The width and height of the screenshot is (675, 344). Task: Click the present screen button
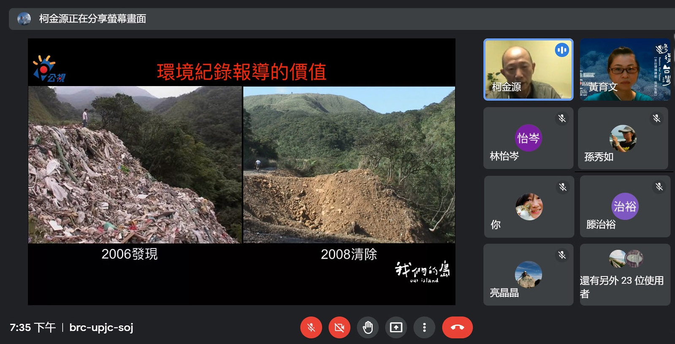click(x=396, y=328)
